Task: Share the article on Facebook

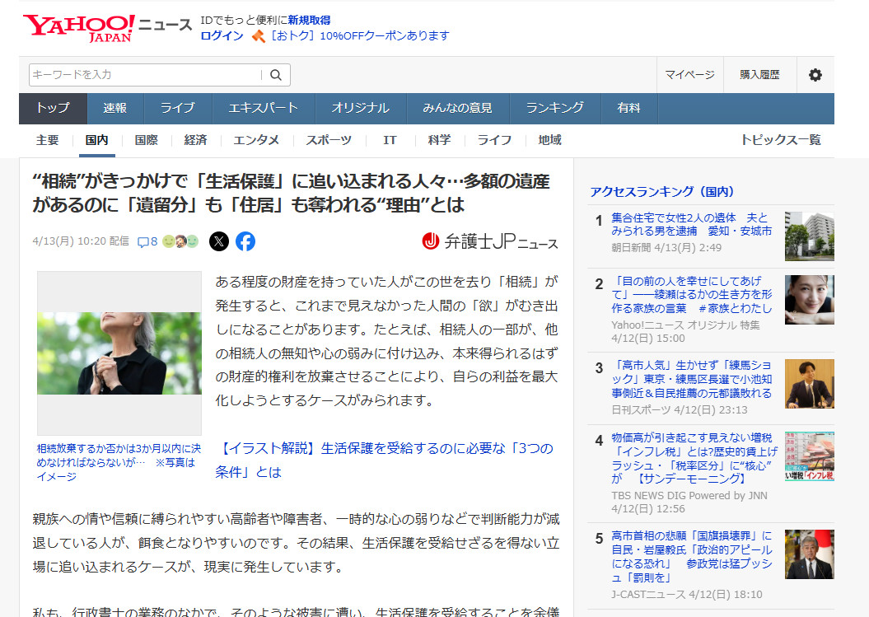Action: pos(245,241)
